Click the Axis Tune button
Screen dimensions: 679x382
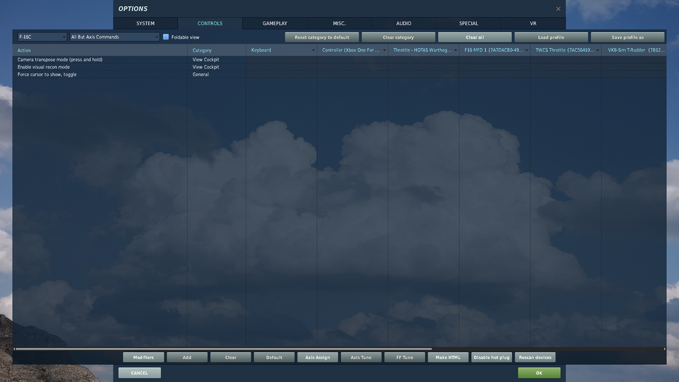pyautogui.click(x=361, y=358)
